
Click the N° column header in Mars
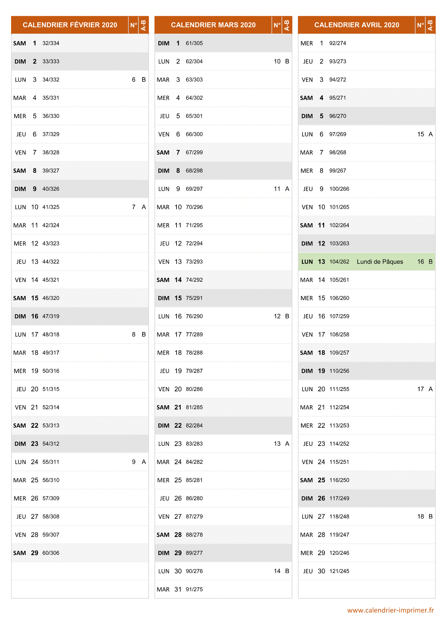pos(277,25)
